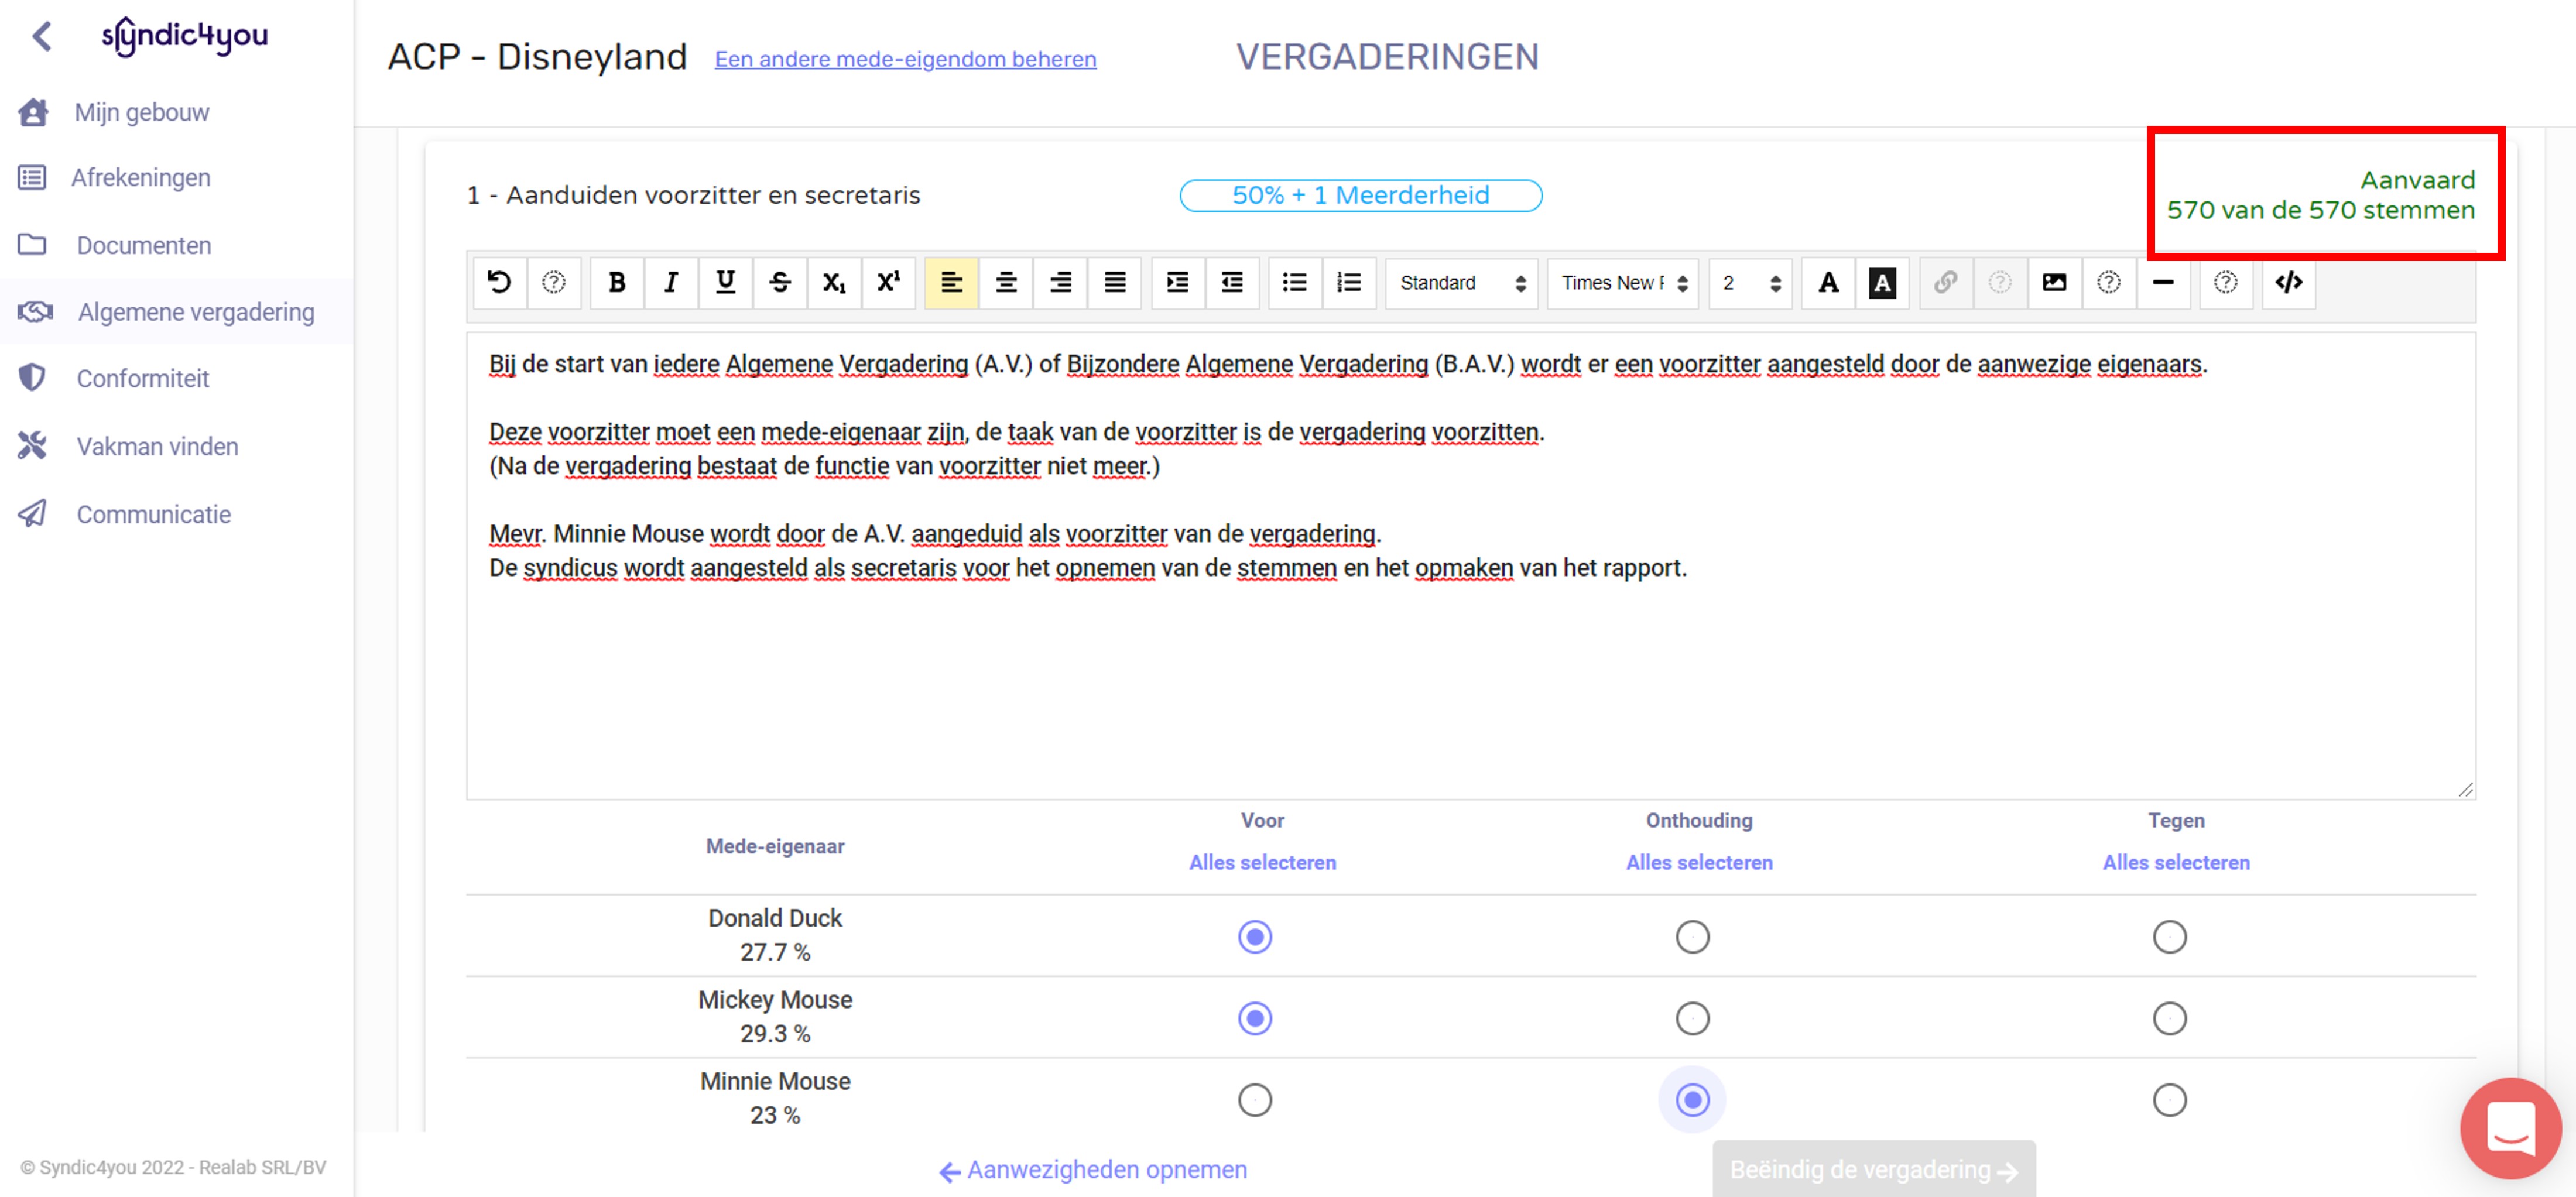The image size is (2576, 1197).
Task: Click Een andere mede-eigendom beheren link
Action: pyautogui.click(x=905, y=59)
